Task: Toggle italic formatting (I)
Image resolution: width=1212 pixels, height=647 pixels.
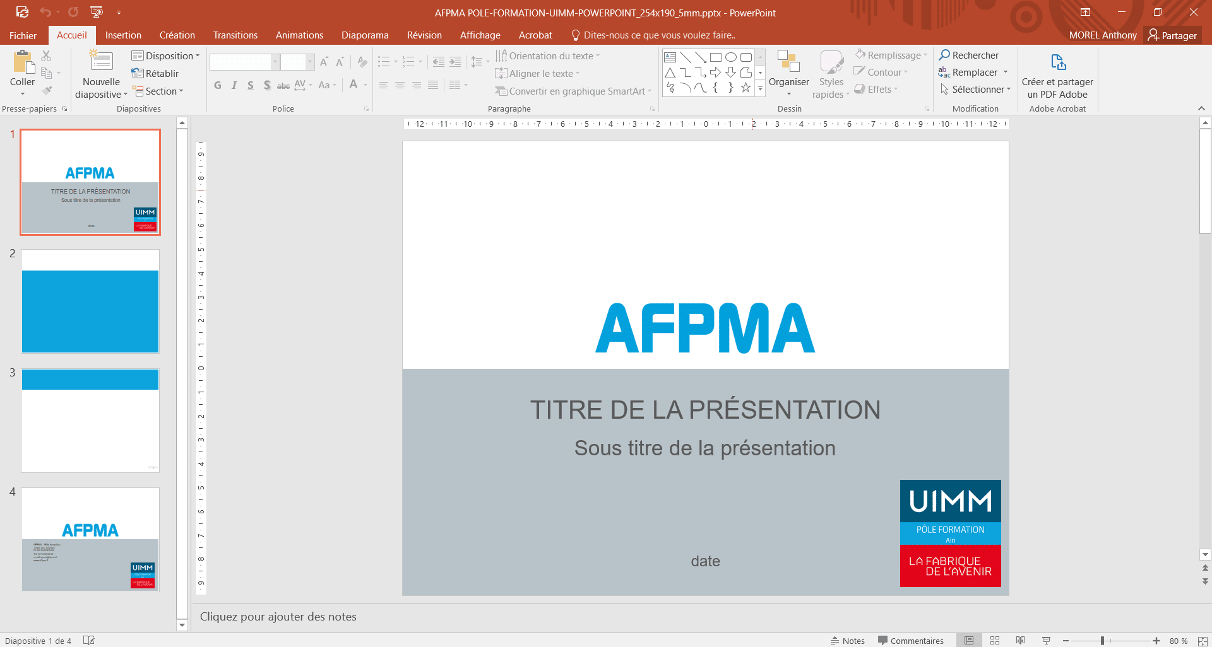Action: tap(234, 85)
